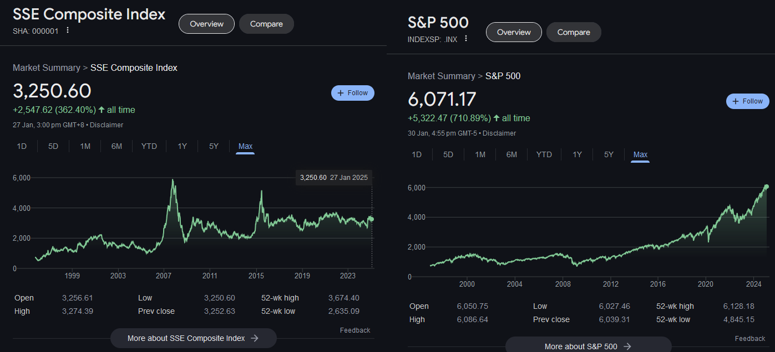Open the S&P 500 Overview tab

point(514,32)
